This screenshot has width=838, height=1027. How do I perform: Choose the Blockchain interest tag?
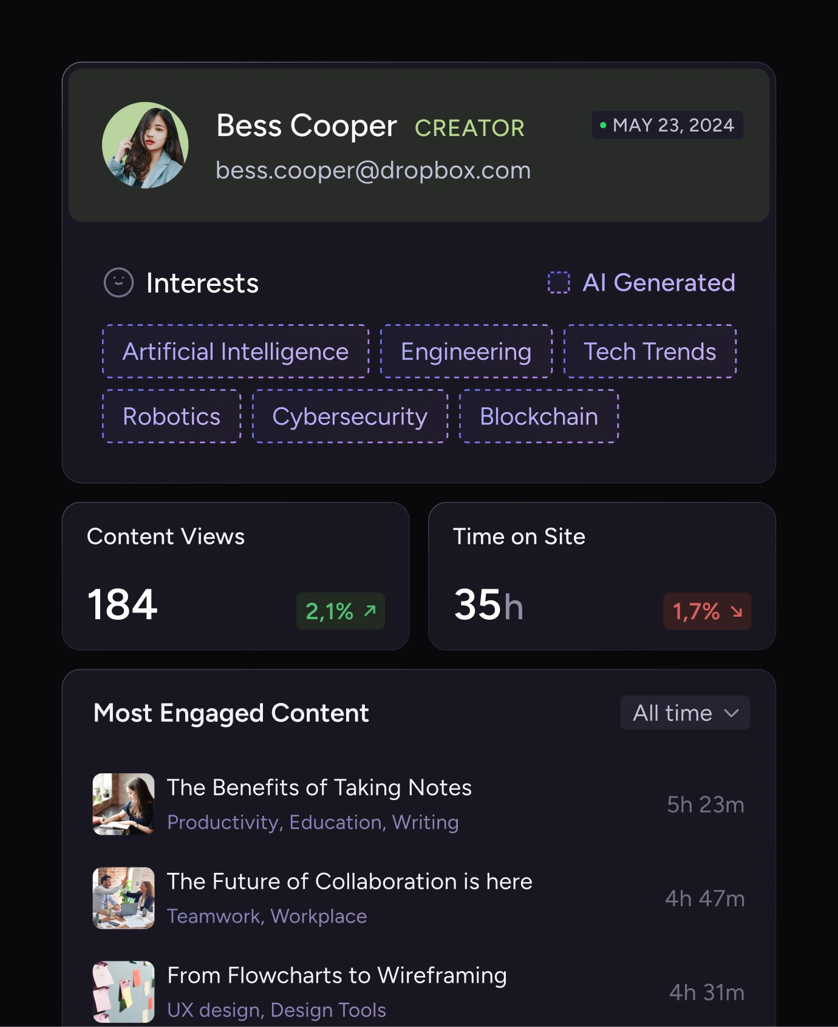539,416
